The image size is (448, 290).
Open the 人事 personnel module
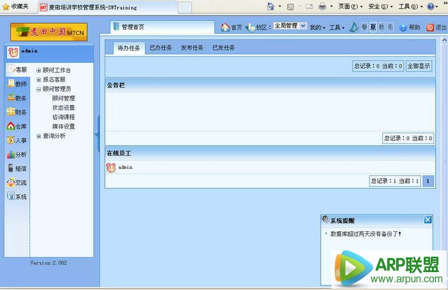17,140
